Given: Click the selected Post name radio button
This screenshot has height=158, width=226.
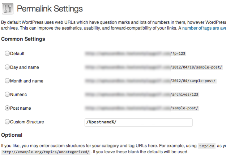Looking at the screenshot, I should (x=7, y=108).
